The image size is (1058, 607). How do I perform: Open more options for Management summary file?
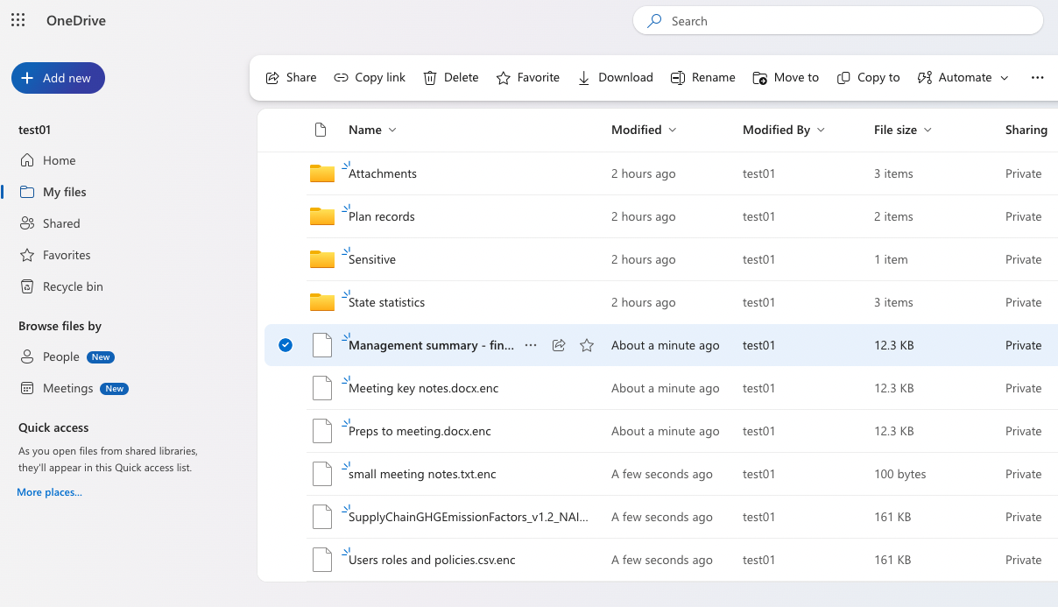pos(531,345)
